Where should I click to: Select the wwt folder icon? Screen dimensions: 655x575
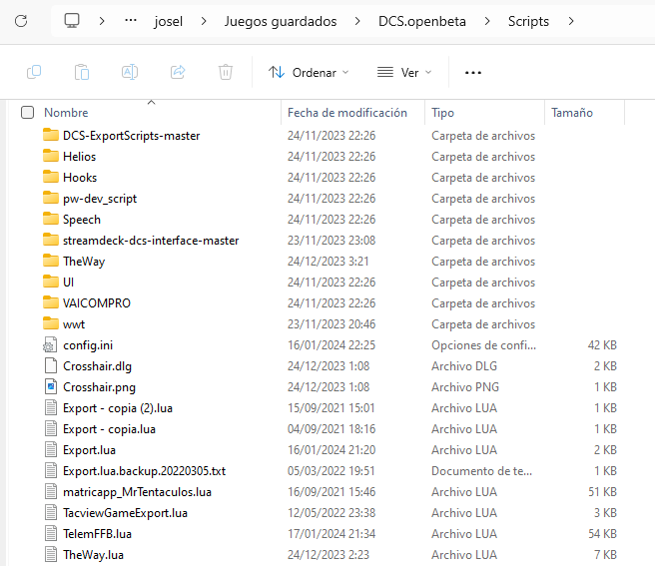pyautogui.click(x=51, y=323)
